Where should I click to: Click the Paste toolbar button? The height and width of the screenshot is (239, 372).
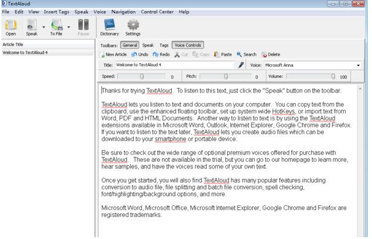pyautogui.click(x=223, y=55)
